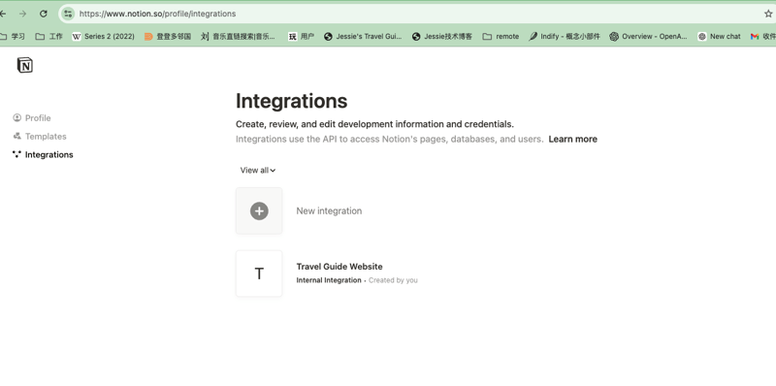Open the New integration text link
The height and width of the screenshot is (386, 776).
329,210
